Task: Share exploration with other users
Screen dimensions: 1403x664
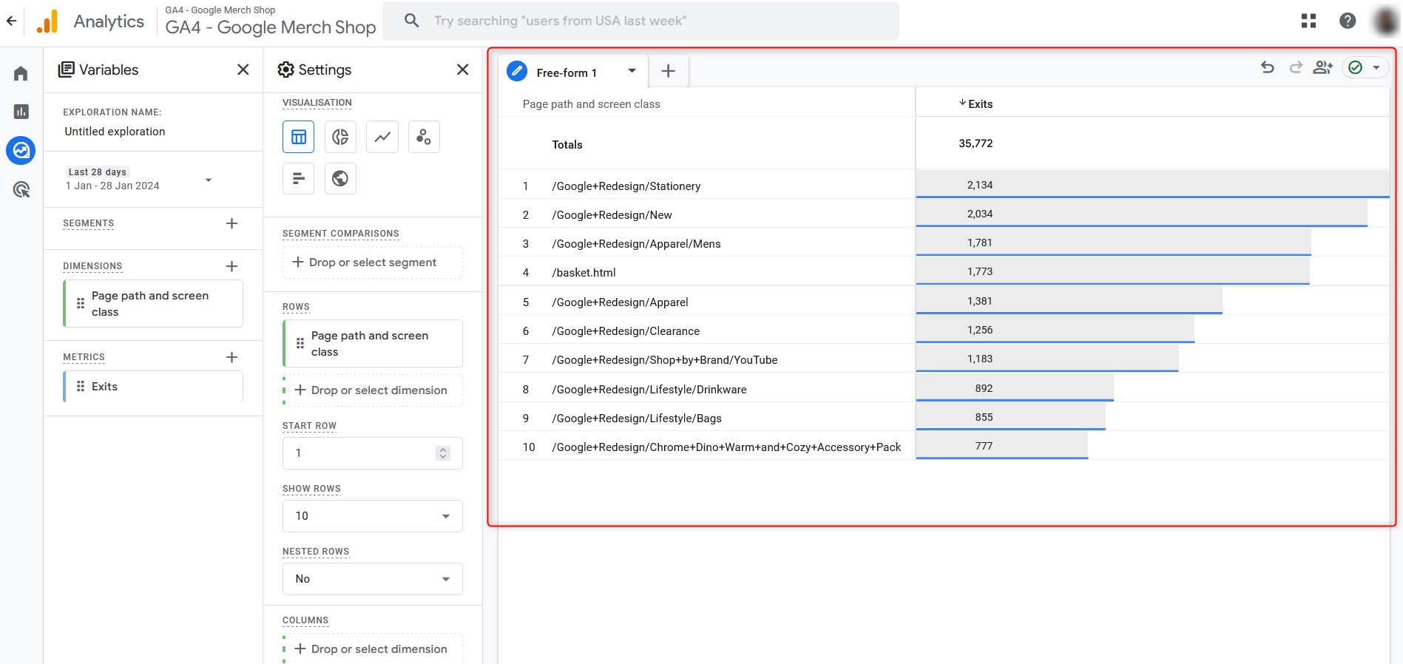Action: (1322, 67)
